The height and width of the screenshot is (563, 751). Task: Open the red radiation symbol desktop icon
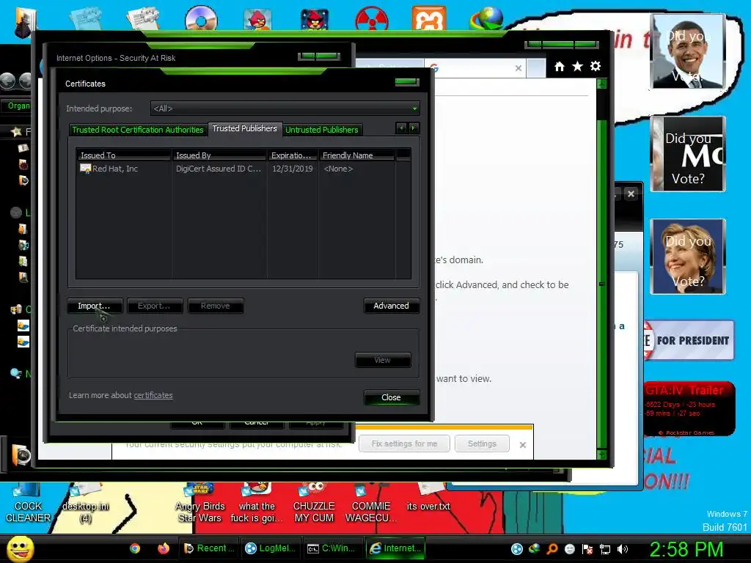372,19
